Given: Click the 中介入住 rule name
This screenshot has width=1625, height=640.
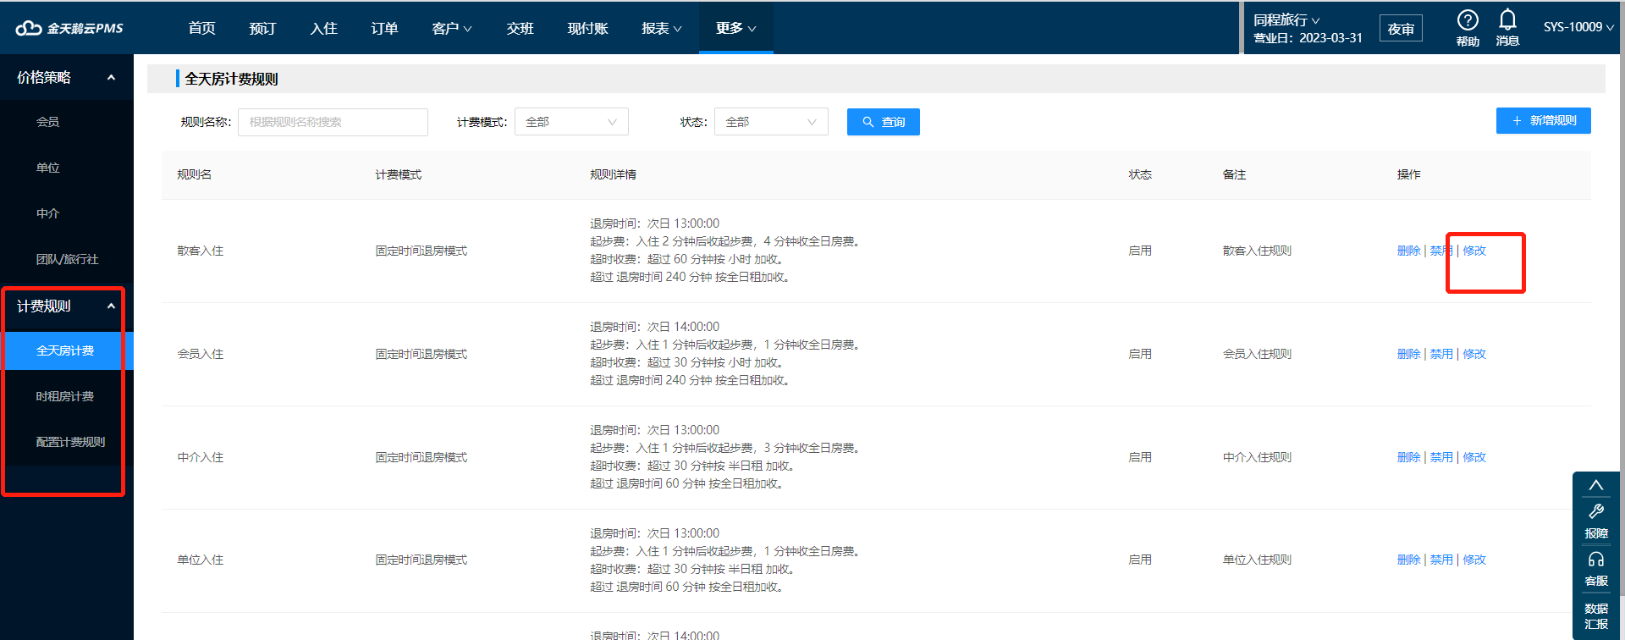Looking at the screenshot, I should point(200,457).
